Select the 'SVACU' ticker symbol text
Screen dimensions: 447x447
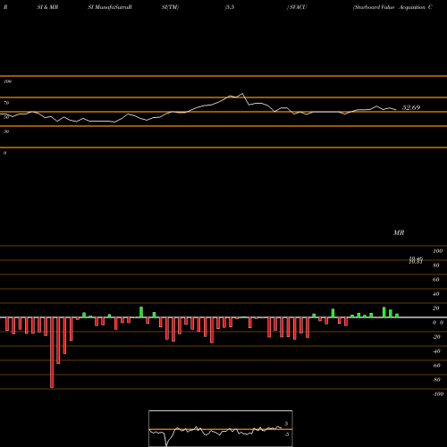click(x=298, y=7)
